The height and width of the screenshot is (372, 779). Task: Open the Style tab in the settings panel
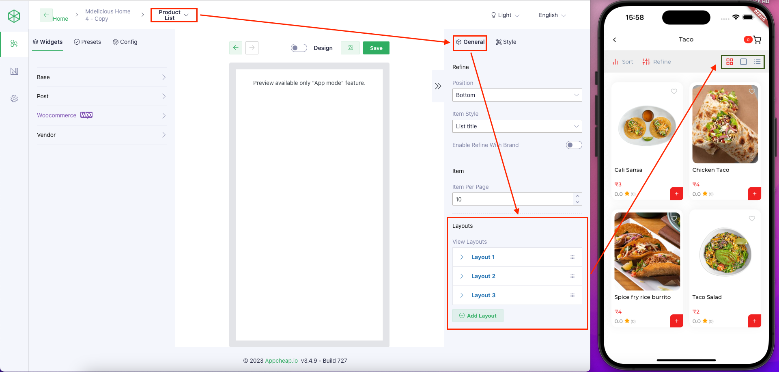pyautogui.click(x=506, y=42)
